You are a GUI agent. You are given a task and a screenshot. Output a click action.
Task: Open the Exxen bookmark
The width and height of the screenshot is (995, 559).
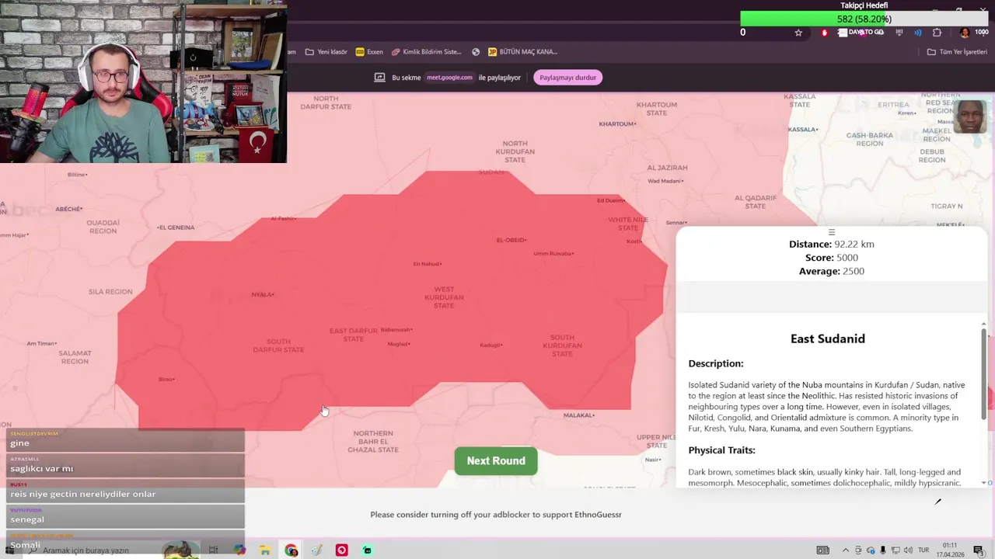pos(369,52)
